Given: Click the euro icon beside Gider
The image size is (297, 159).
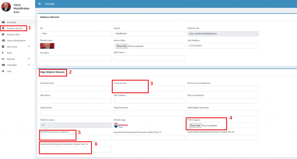Looking at the screenshot, I should pos(3,53).
